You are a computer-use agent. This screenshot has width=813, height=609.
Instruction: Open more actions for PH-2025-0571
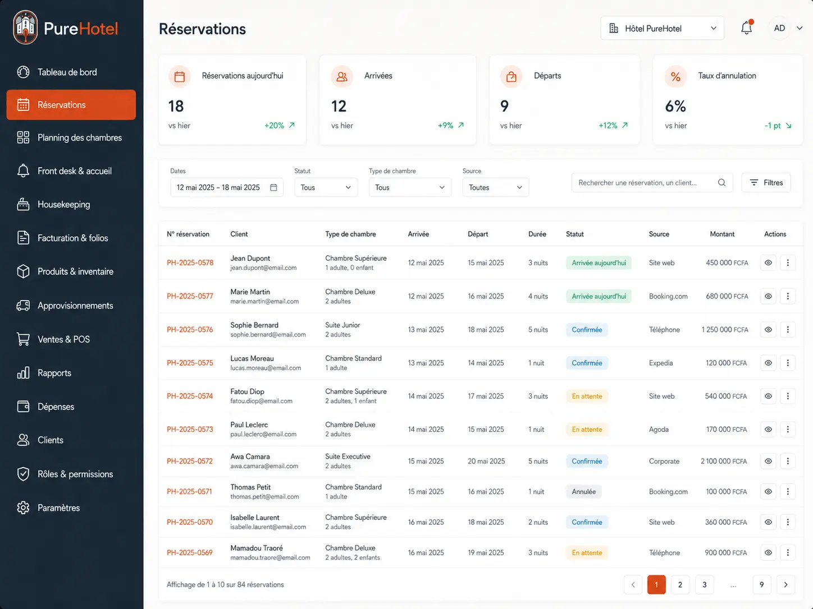click(788, 491)
